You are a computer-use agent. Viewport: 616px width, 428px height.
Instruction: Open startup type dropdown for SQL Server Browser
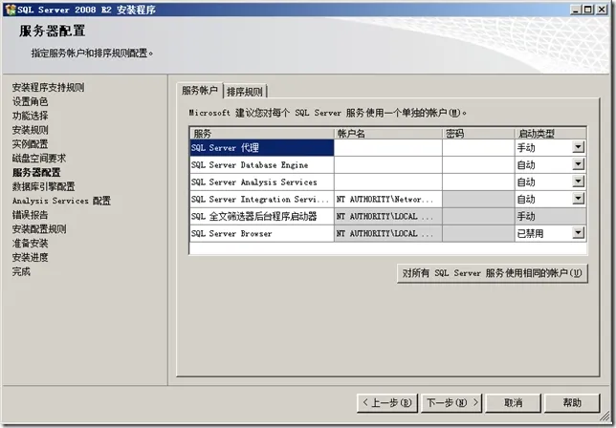point(579,233)
